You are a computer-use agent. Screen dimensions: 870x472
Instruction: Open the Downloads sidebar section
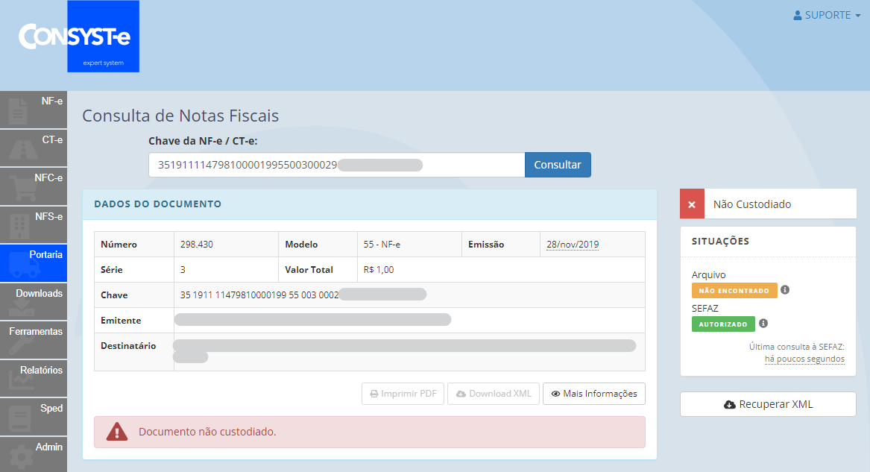click(34, 301)
